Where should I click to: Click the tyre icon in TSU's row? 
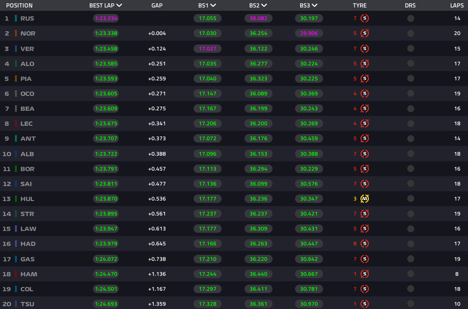coord(365,304)
